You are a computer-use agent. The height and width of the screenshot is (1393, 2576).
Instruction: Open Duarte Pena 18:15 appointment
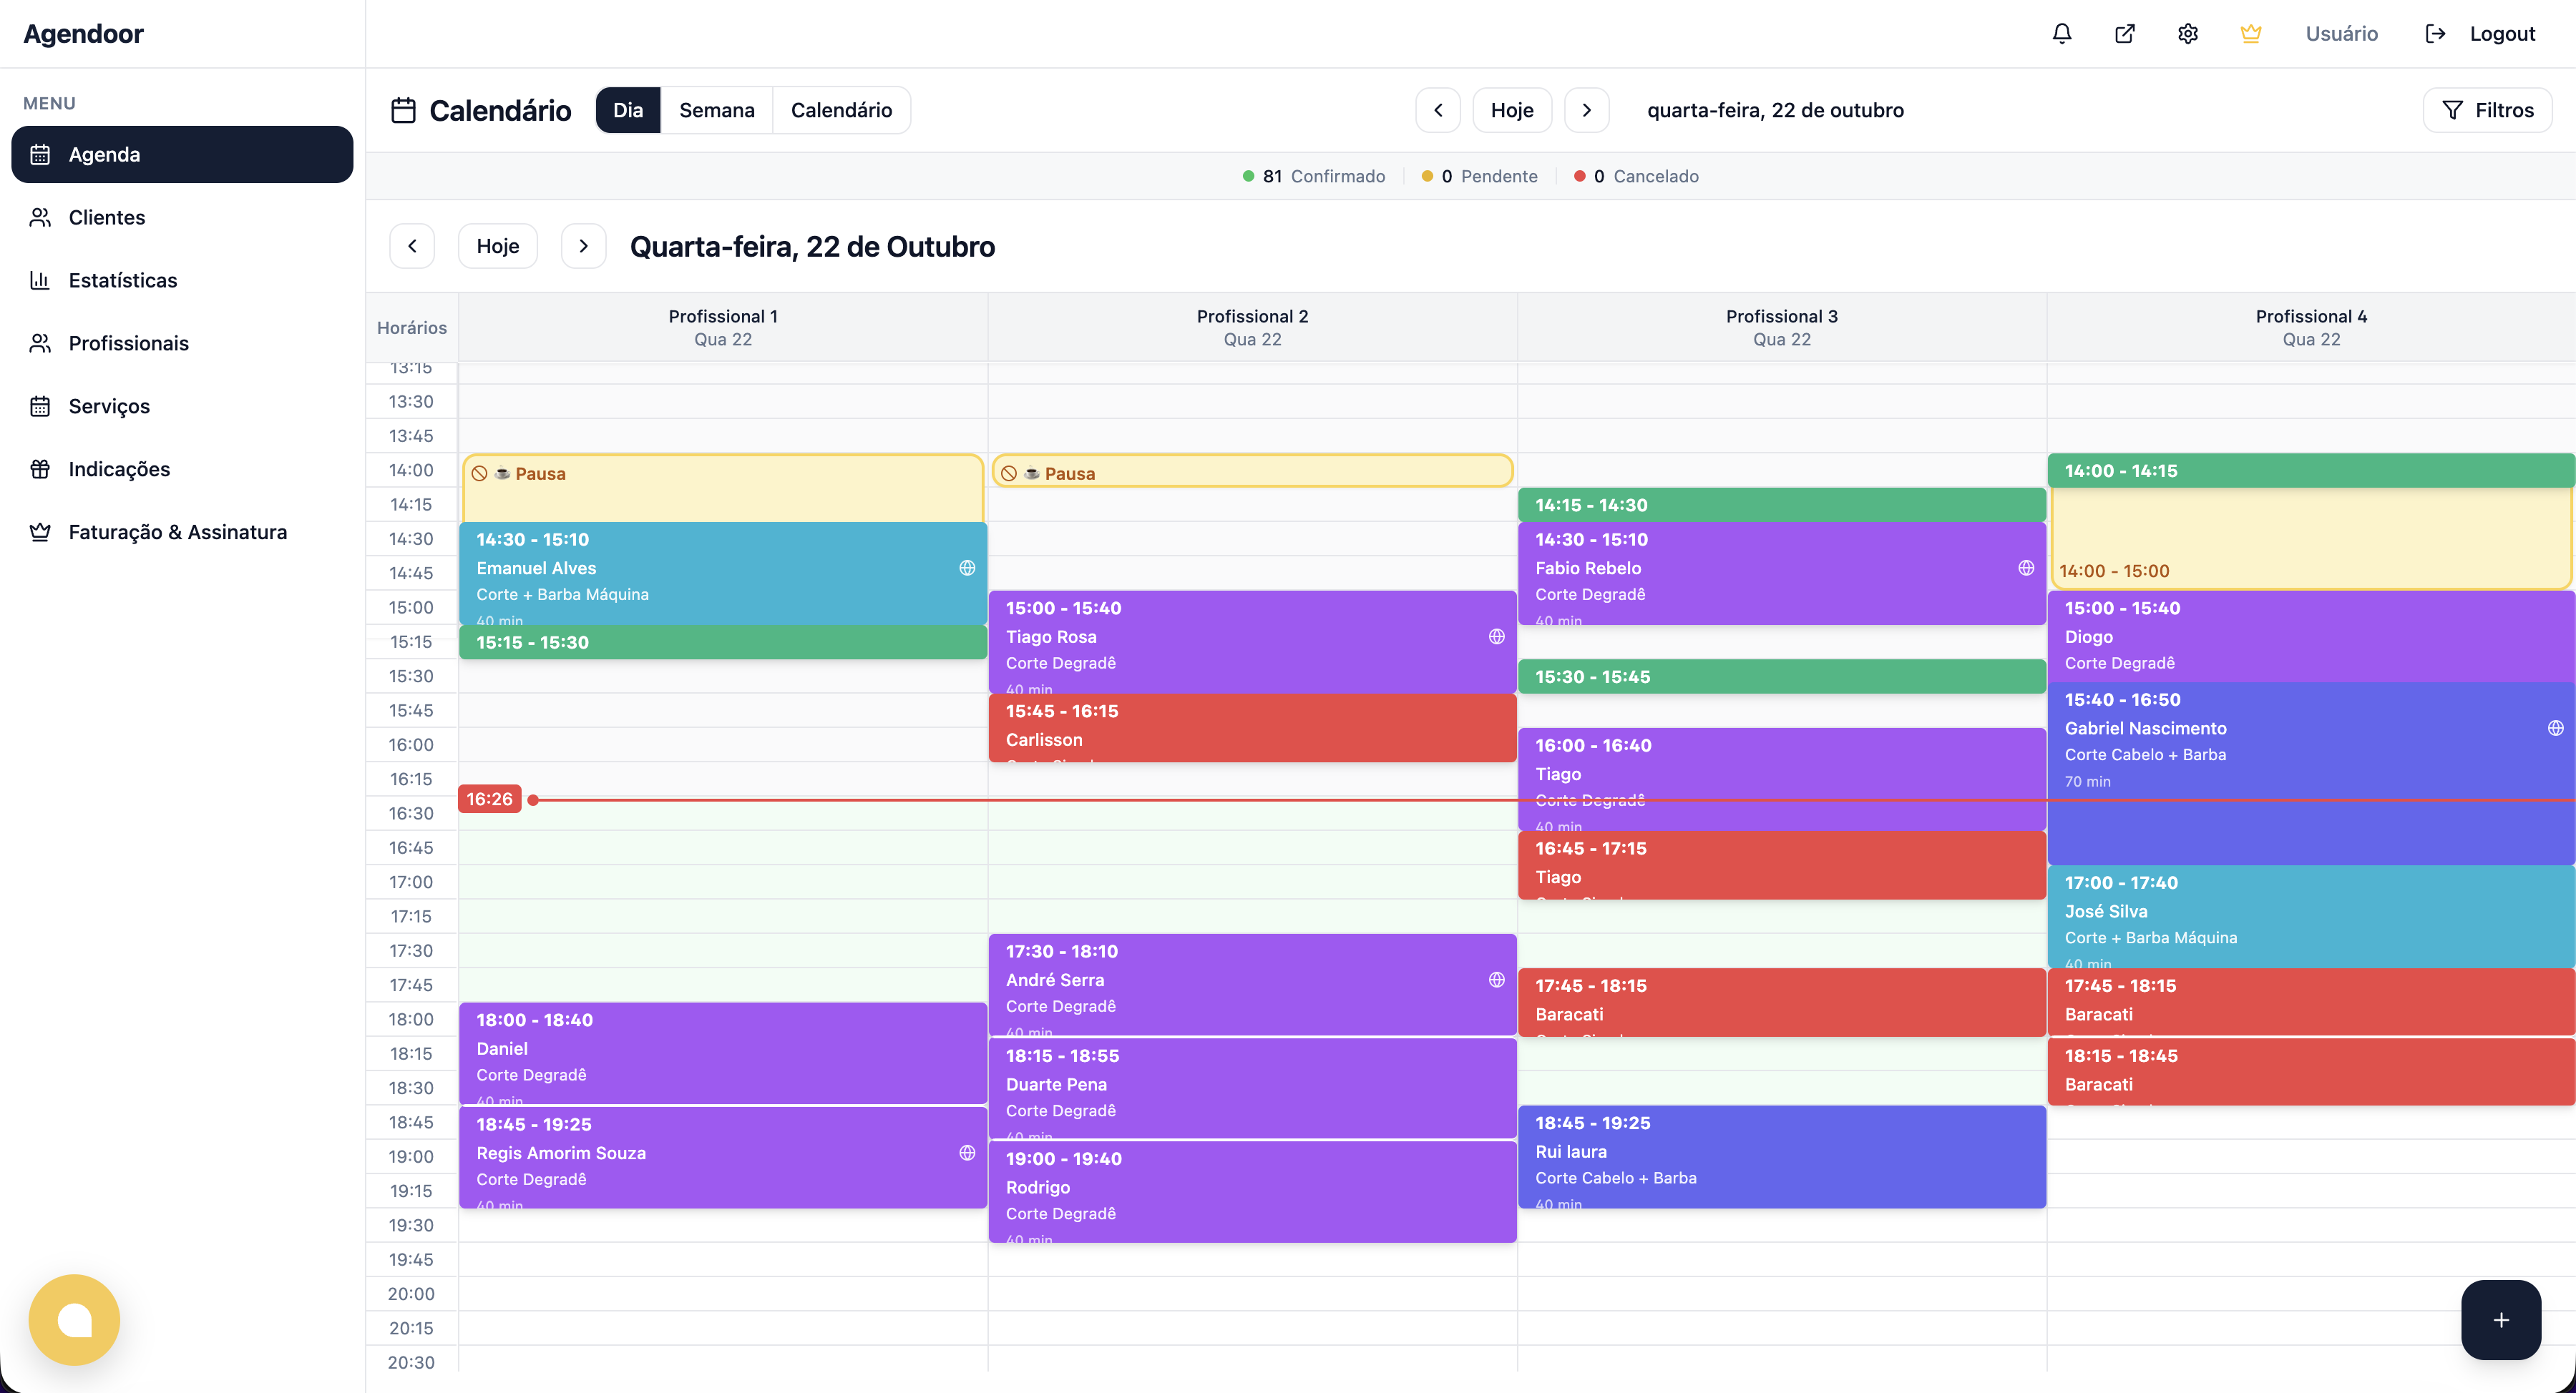1252,1089
